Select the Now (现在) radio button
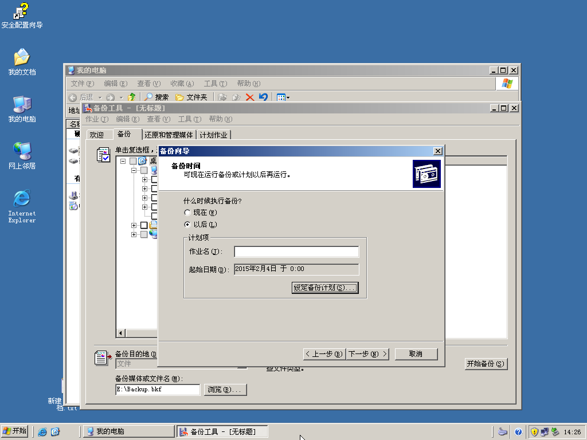587x440 pixels. (x=187, y=213)
